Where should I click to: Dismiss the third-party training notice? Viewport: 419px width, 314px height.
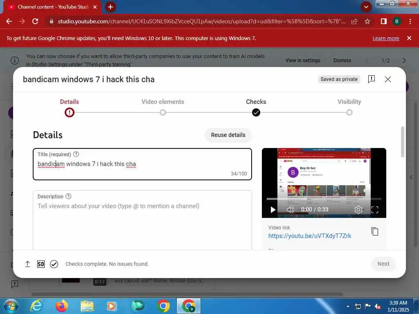pyautogui.click(x=342, y=61)
